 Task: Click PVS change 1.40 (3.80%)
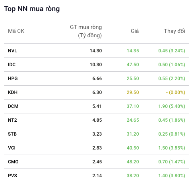pyautogui.click(x=172, y=176)
